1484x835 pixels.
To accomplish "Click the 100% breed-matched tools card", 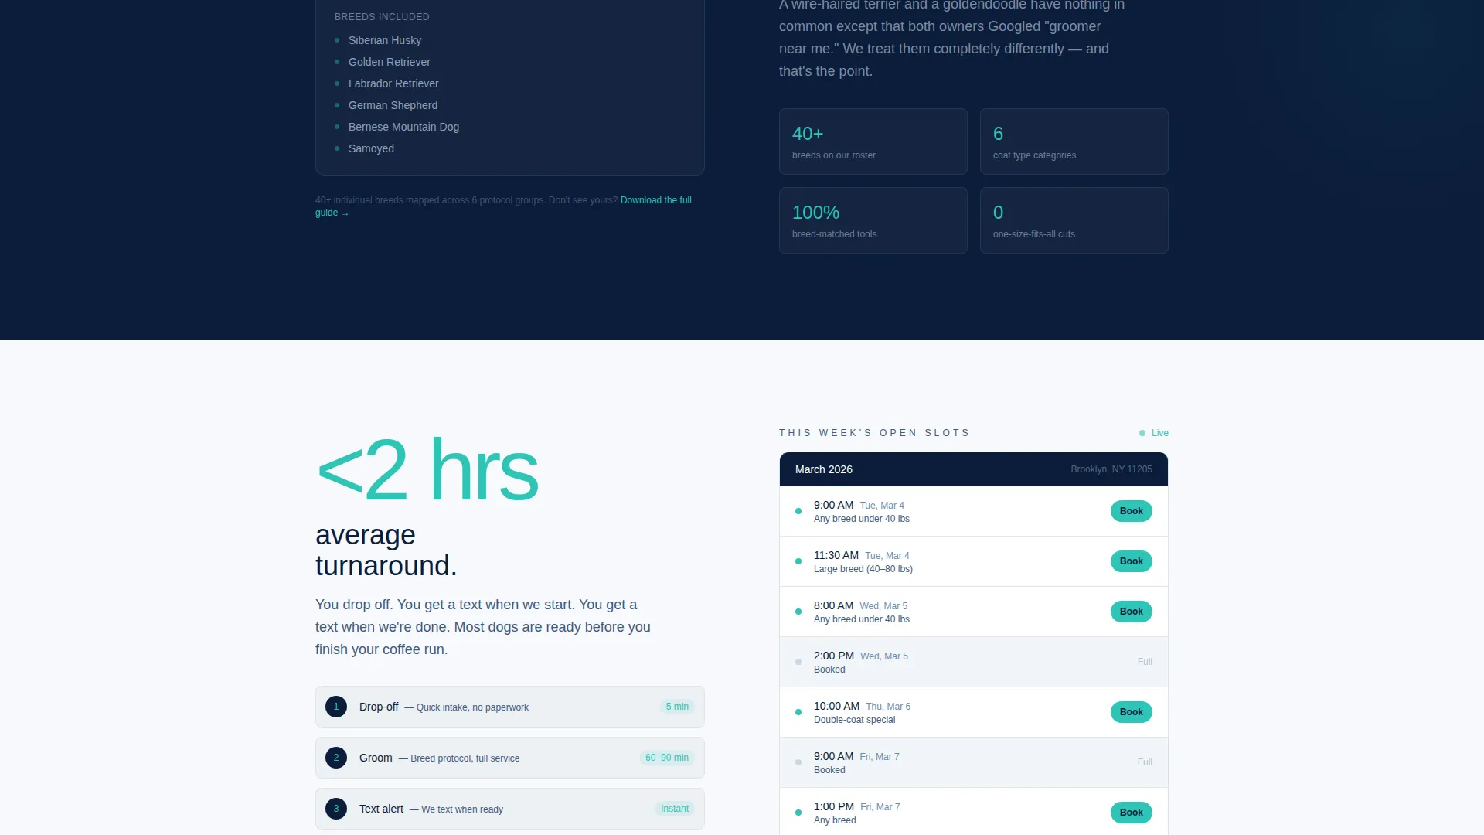I will [873, 220].
